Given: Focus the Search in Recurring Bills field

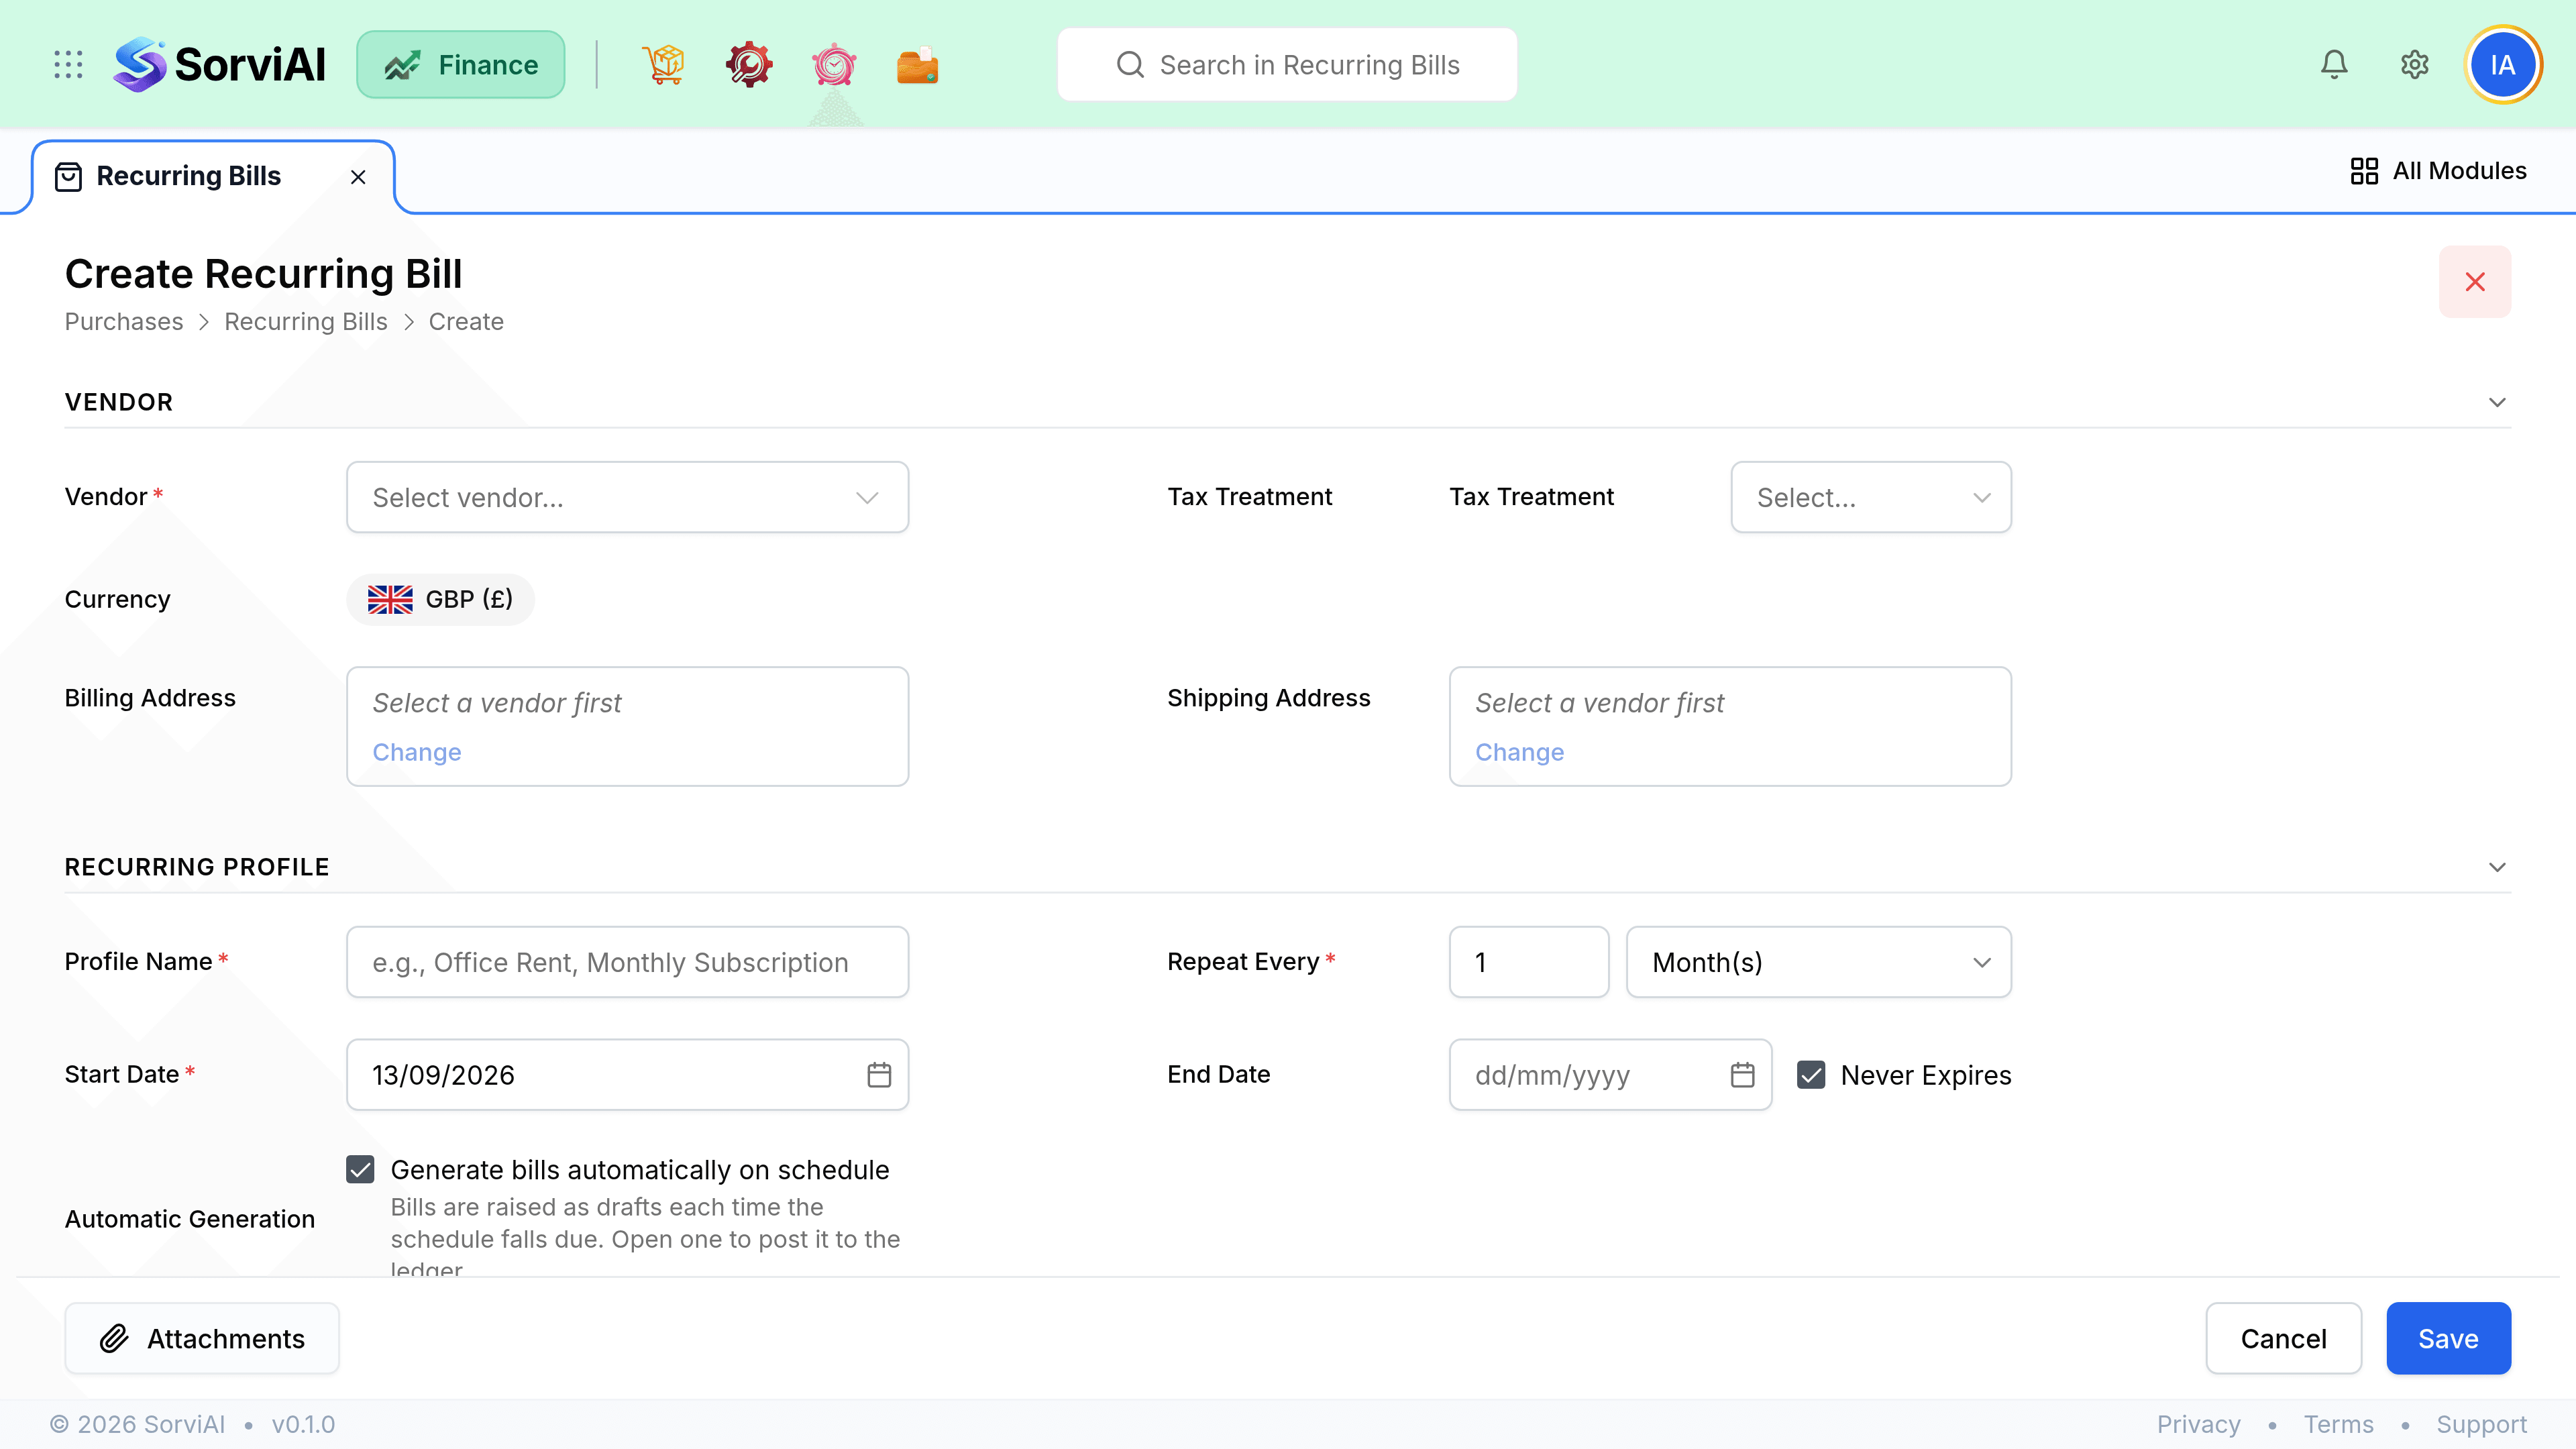Looking at the screenshot, I should [x=1287, y=65].
